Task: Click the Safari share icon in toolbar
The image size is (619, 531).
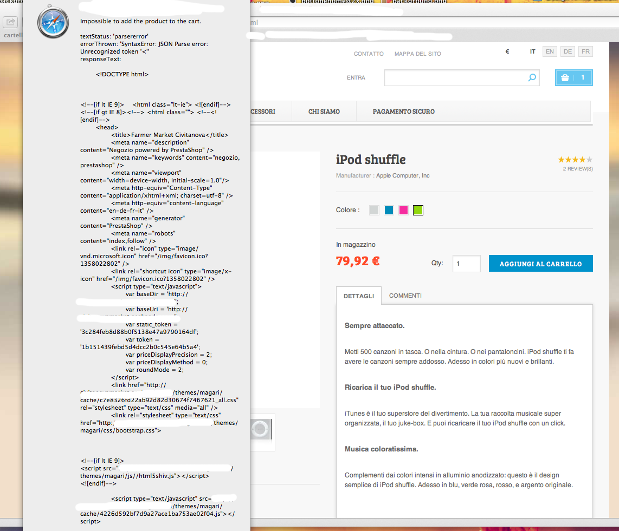Action: pos(10,22)
